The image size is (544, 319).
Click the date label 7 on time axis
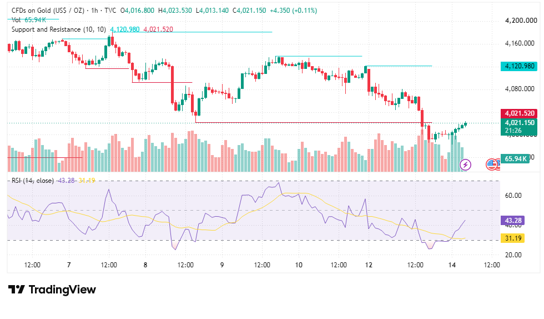click(69, 265)
